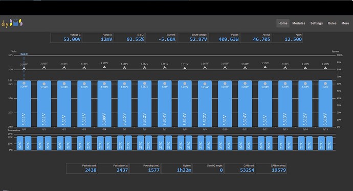The image size is (353, 191).
Task: Click the min-voltage circle on cell 0/13 bar
Action: (x=285, y=84)
